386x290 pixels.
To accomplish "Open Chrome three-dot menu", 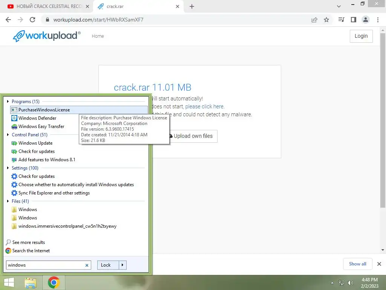I will pyautogui.click(x=378, y=20).
